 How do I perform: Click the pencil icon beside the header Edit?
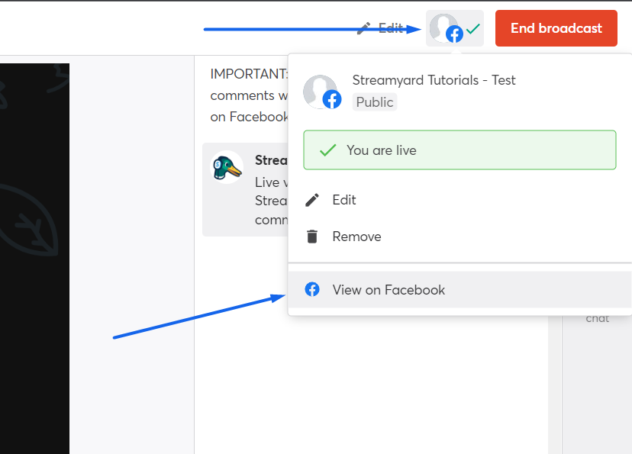click(x=365, y=28)
